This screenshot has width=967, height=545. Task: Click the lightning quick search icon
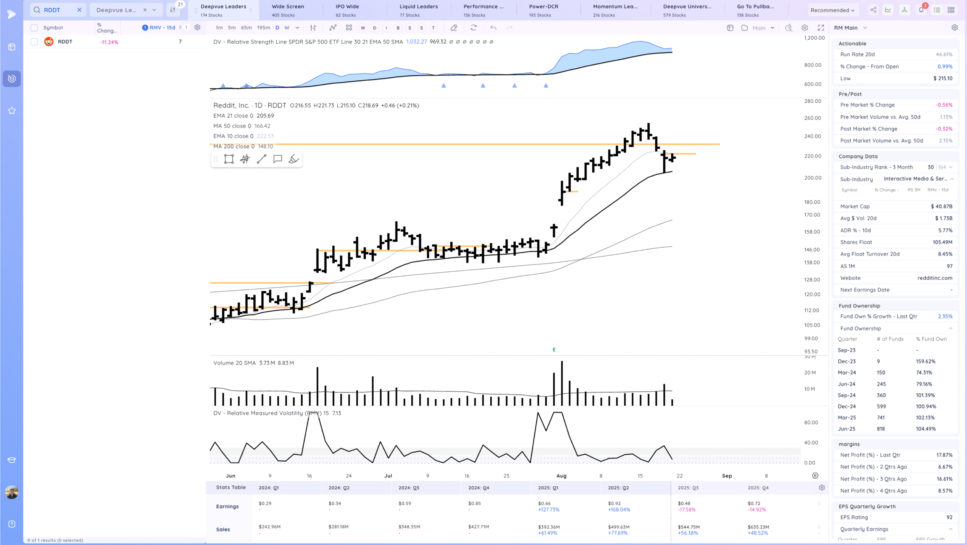click(x=789, y=28)
